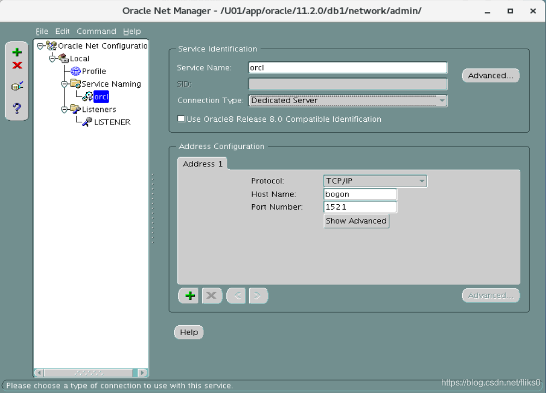Select the LISTENER tree item
This screenshot has width=546, height=393.
click(112, 122)
